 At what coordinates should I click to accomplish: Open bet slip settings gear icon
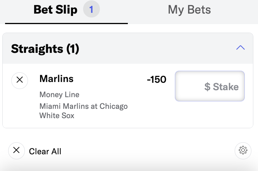[243, 150]
